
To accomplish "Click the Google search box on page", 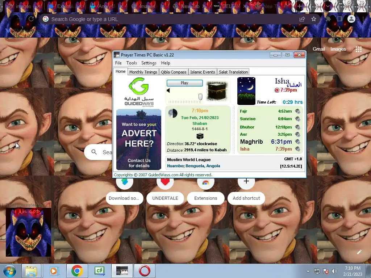I will (x=98, y=152).
